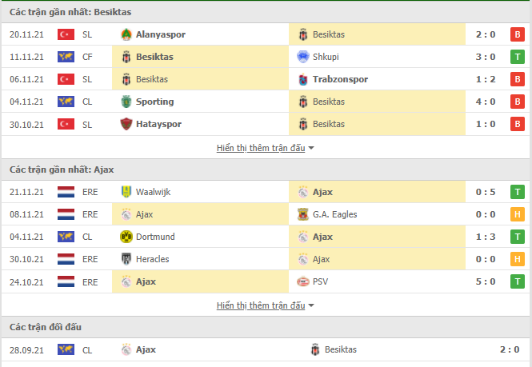Open the Hatayspor team name
Viewport: 532px width, 367px height.
[x=158, y=124]
